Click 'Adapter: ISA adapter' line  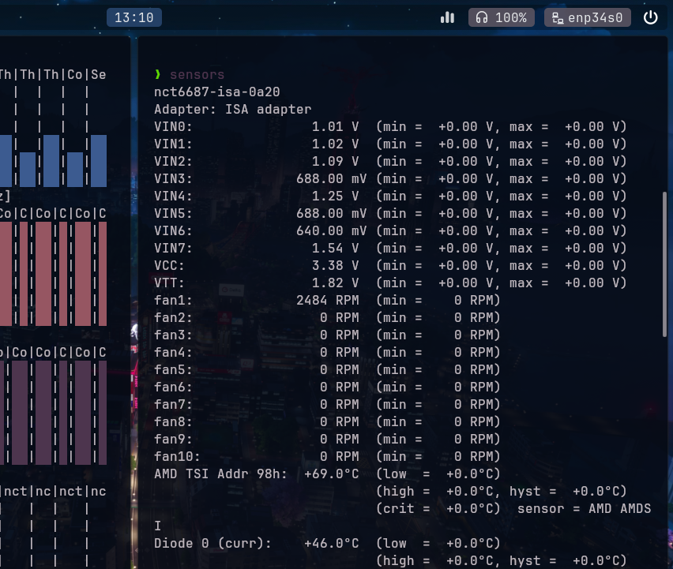click(x=233, y=110)
